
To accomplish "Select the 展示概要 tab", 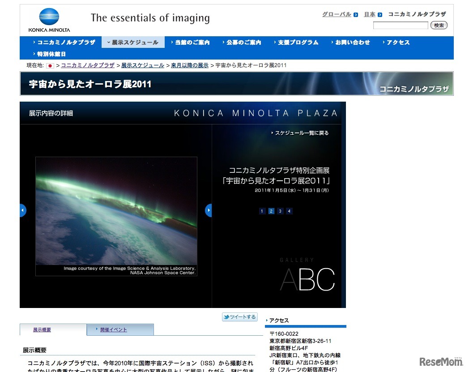I will [x=42, y=330].
